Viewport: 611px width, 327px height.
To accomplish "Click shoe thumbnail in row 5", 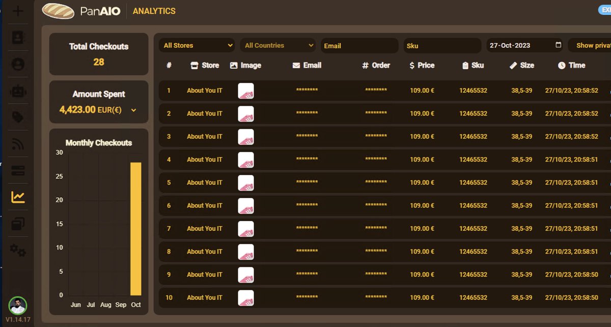I will click(246, 183).
